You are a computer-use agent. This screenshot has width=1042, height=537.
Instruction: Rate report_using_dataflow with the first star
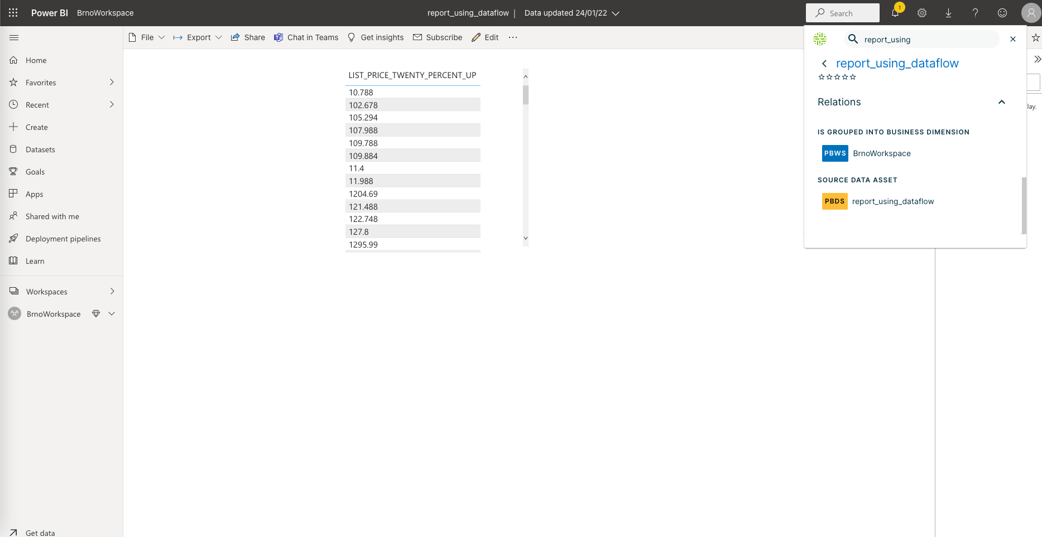coord(820,77)
